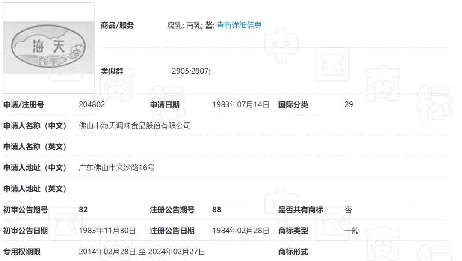Select the application date 1983年07月14日
462x261 pixels.
pos(241,104)
